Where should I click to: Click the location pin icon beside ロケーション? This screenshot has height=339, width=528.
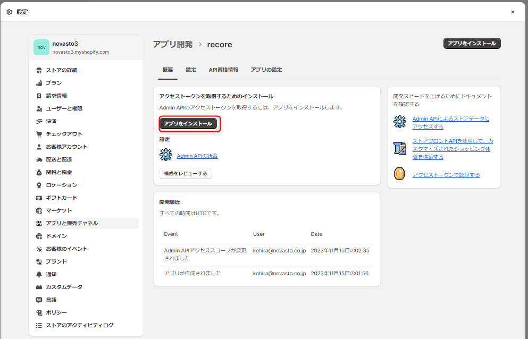click(x=39, y=185)
